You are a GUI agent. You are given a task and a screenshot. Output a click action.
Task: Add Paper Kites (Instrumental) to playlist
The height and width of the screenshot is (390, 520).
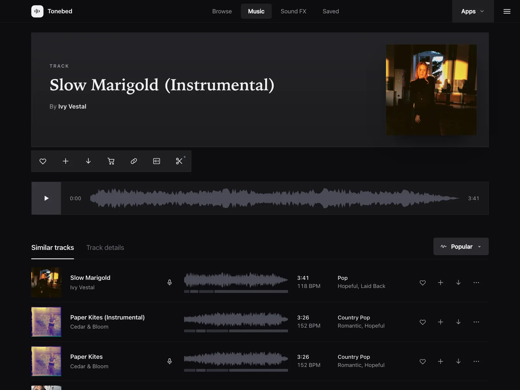[x=440, y=322]
